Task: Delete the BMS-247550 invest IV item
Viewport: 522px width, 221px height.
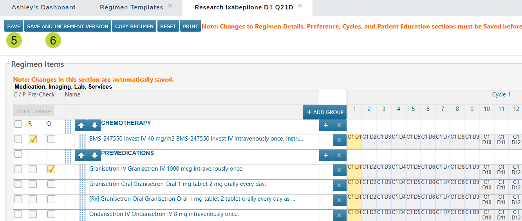Action: click(x=339, y=141)
